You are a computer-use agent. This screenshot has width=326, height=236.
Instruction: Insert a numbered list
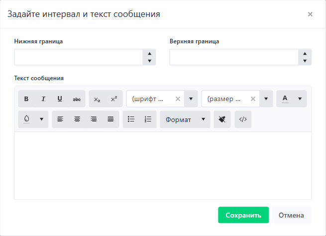click(x=148, y=119)
